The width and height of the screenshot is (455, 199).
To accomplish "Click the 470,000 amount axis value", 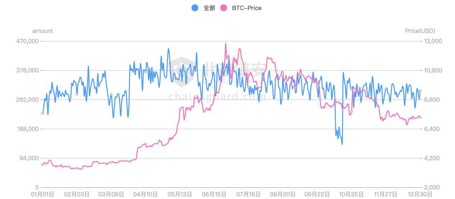I will (27, 41).
